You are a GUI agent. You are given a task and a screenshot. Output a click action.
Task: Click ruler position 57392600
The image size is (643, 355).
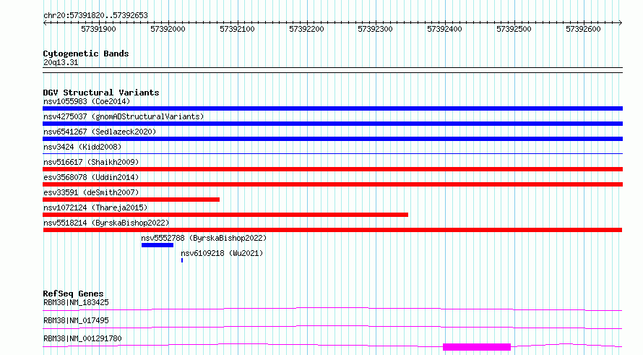pyautogui.click(x=583, y=29)
